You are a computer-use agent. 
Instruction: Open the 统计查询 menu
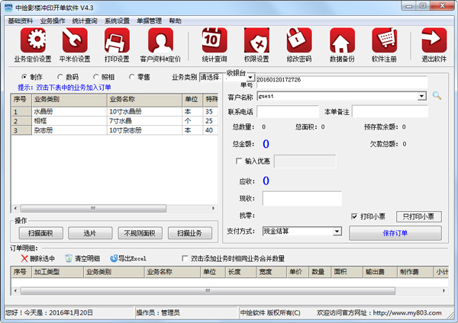85,21
